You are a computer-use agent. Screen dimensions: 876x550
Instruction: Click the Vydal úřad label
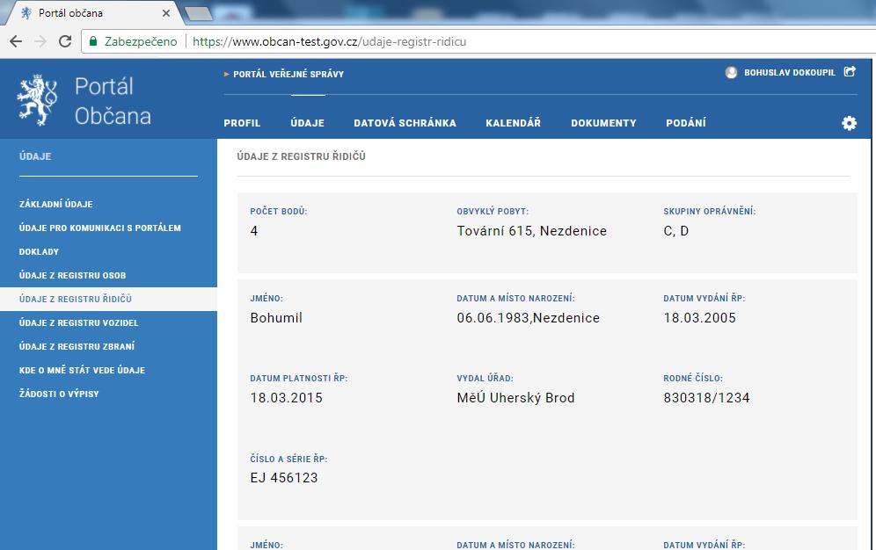(485, 378)
